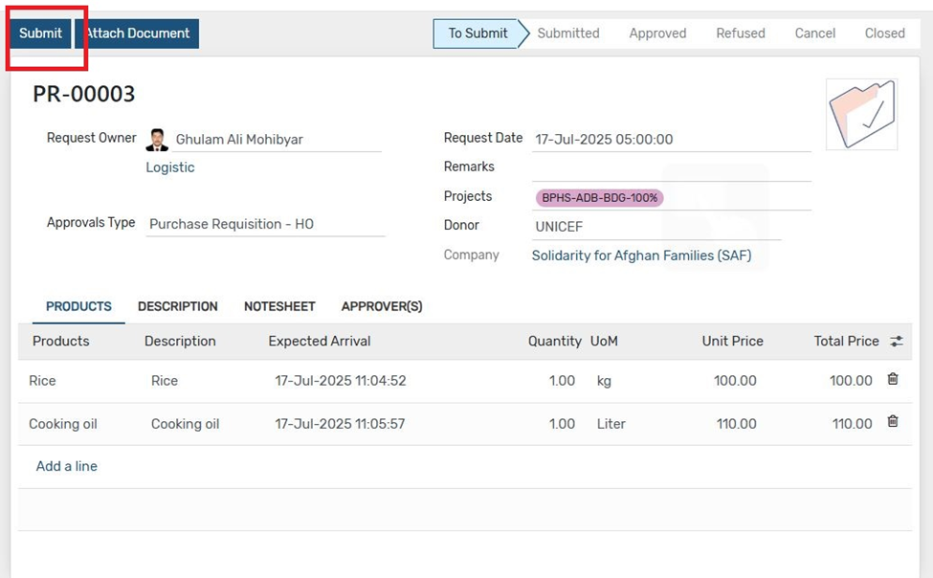Open the Donor UNICEF dropdown field
933x578 pixels.
pos(656,227)
